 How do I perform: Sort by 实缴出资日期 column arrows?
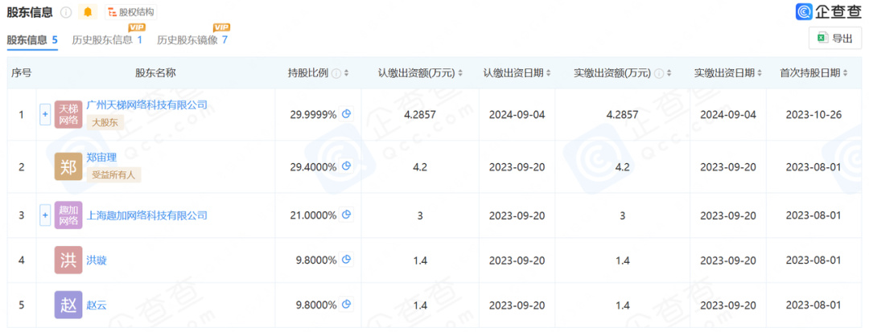(x=760, y=74)
